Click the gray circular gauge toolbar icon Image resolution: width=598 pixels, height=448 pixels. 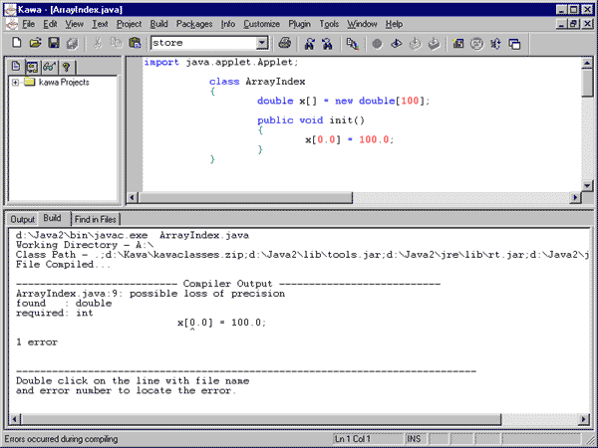click(476, 44)
